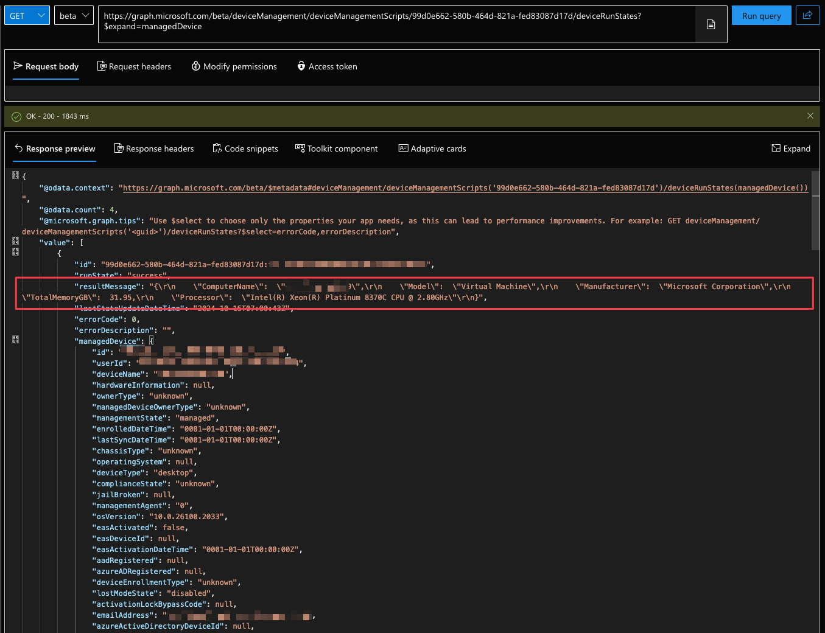Open the Response headers tab
This screenshot has height=633, width=825.
click(154, 149)
